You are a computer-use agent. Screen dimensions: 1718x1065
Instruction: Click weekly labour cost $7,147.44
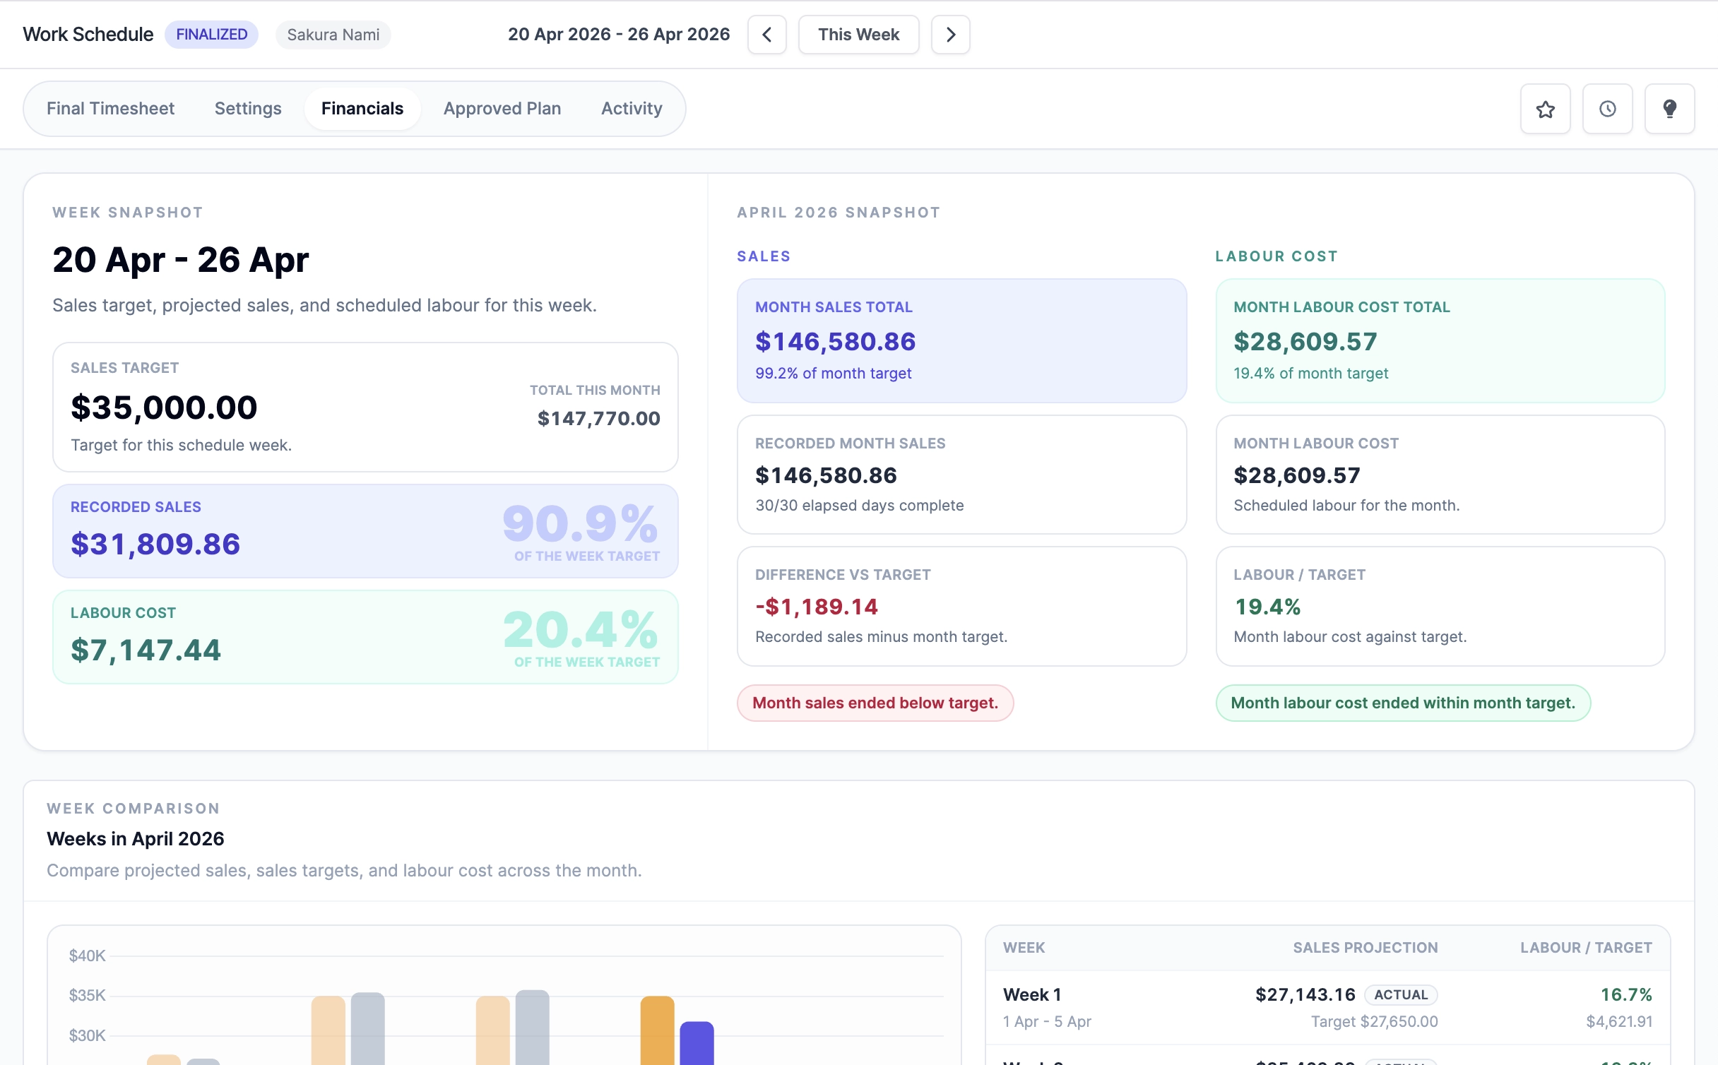point(146,650)
